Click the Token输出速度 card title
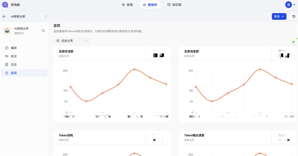This screenshot has height=156, width=298. click(194, 135)
